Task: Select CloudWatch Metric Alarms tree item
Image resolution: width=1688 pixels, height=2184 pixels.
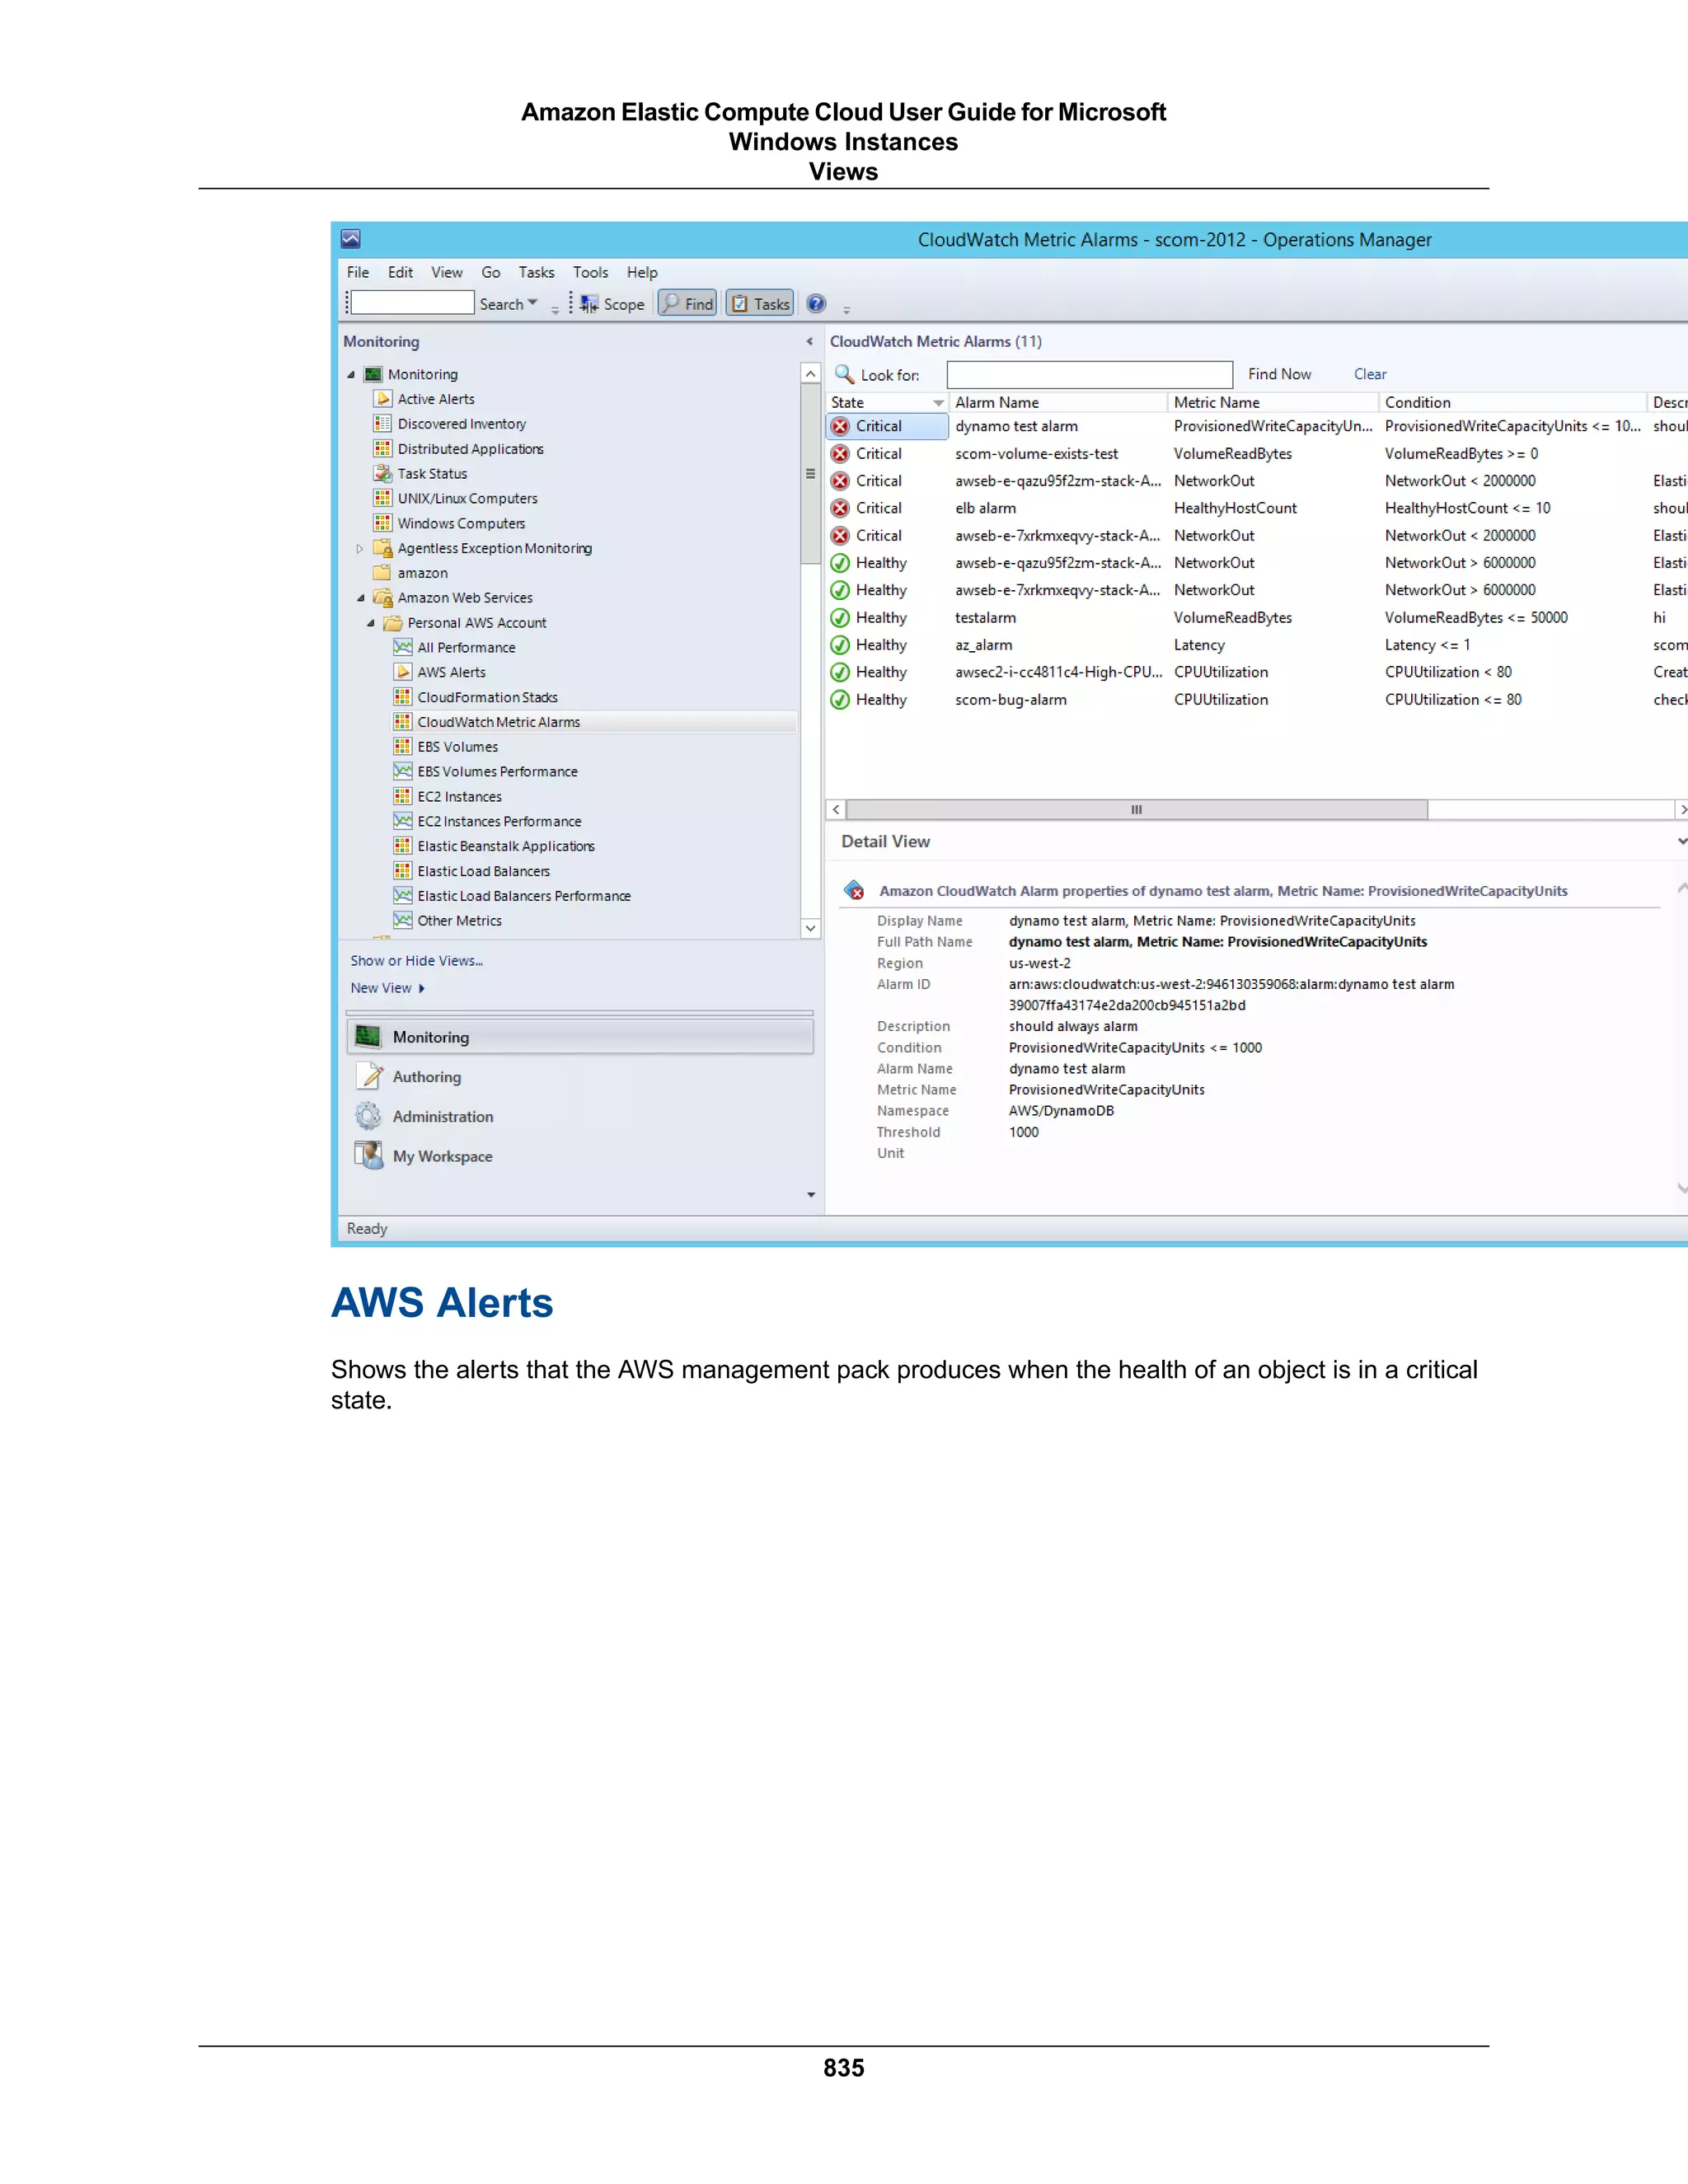Action: pos(498,722)
